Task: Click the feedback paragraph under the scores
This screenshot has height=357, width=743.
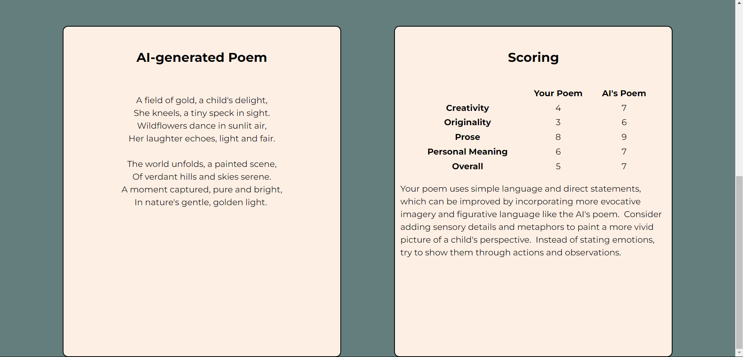Action: point(531,221)
